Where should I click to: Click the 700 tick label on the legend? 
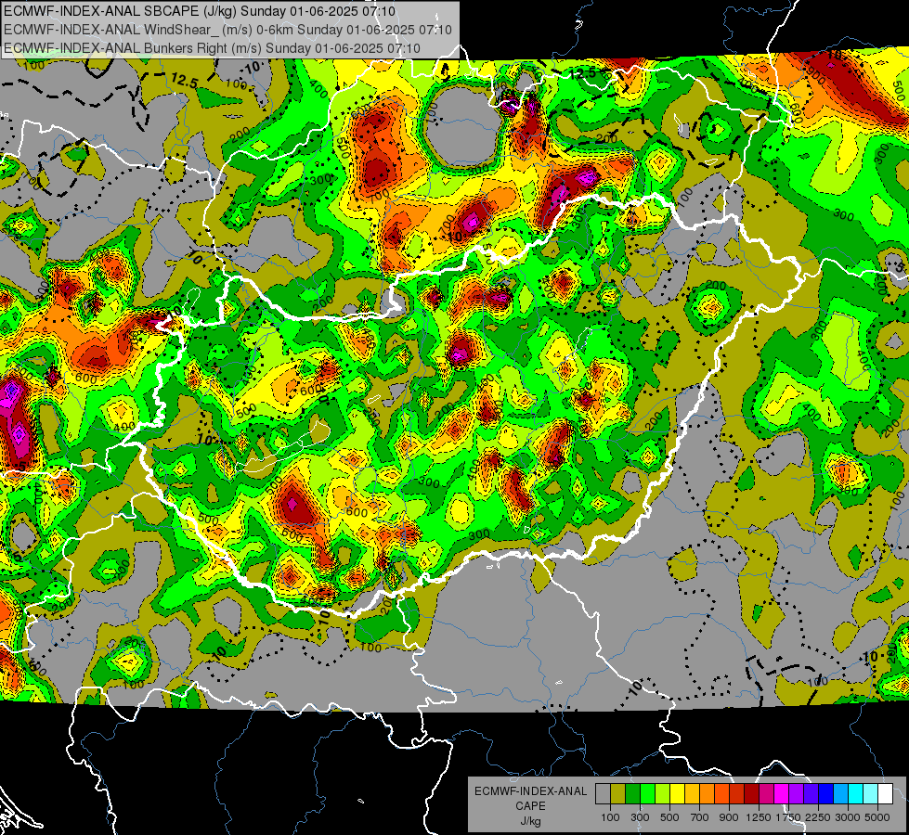coord(700,817)
